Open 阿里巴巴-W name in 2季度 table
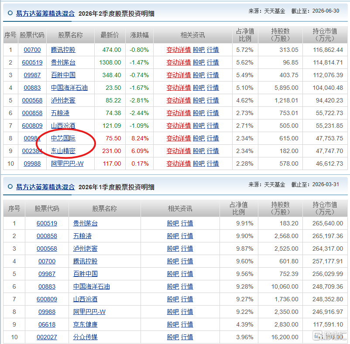350x344 pixels. tap(67, 163)
